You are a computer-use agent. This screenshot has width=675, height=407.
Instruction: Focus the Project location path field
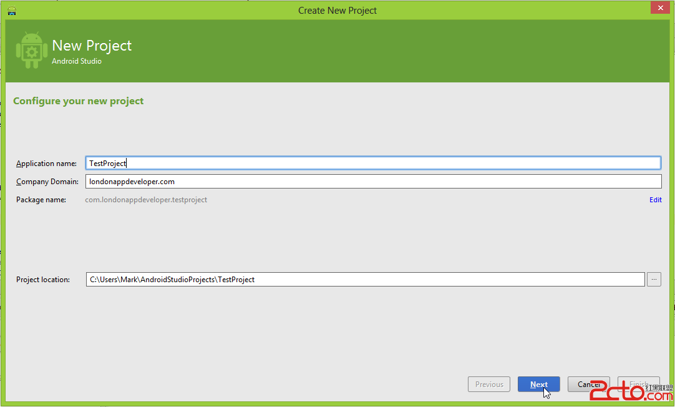pyautogui.click(x=365, y=279)
